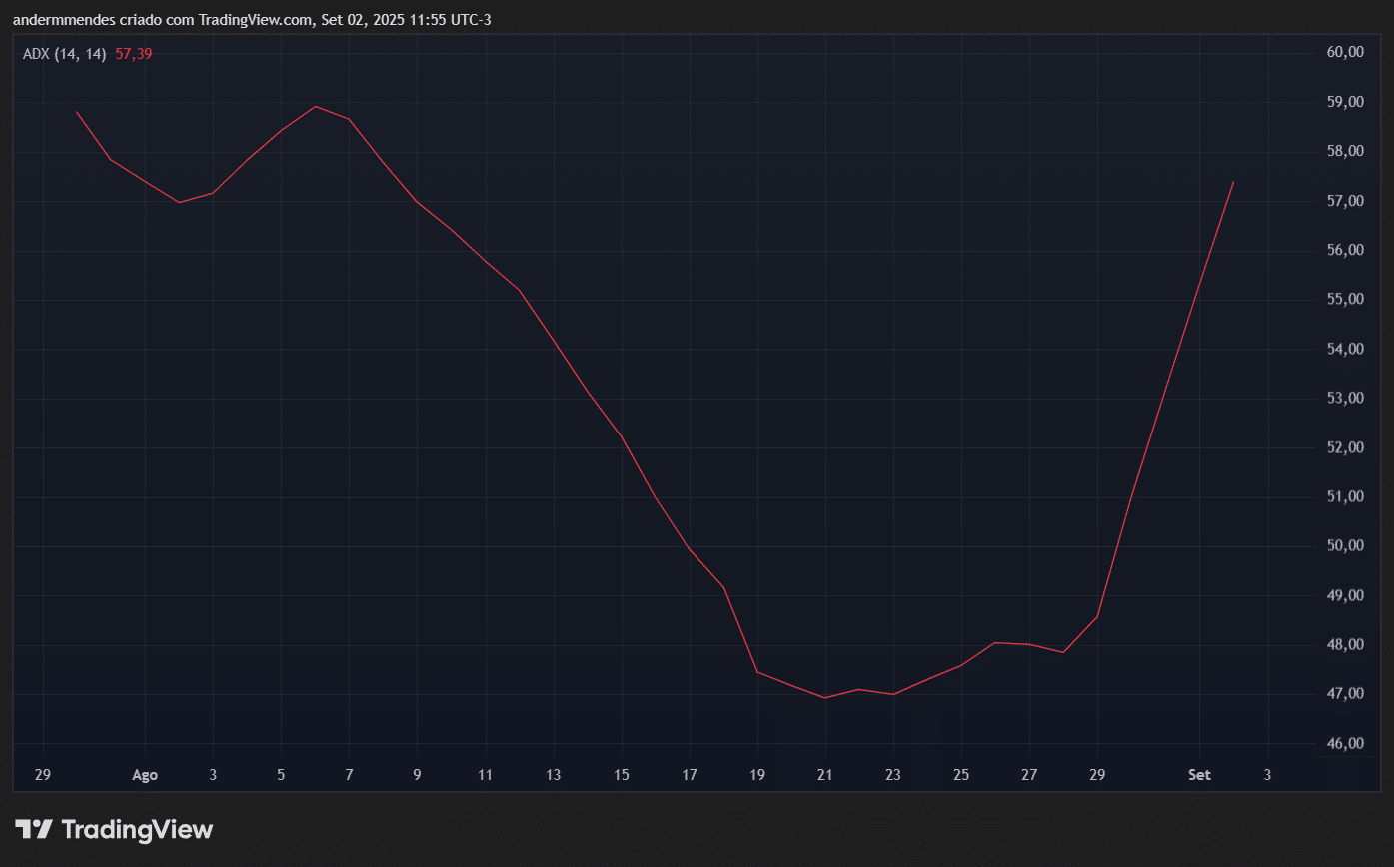
Task: Click the TradingView wordmark text
Action: click(x=137, y=829)
